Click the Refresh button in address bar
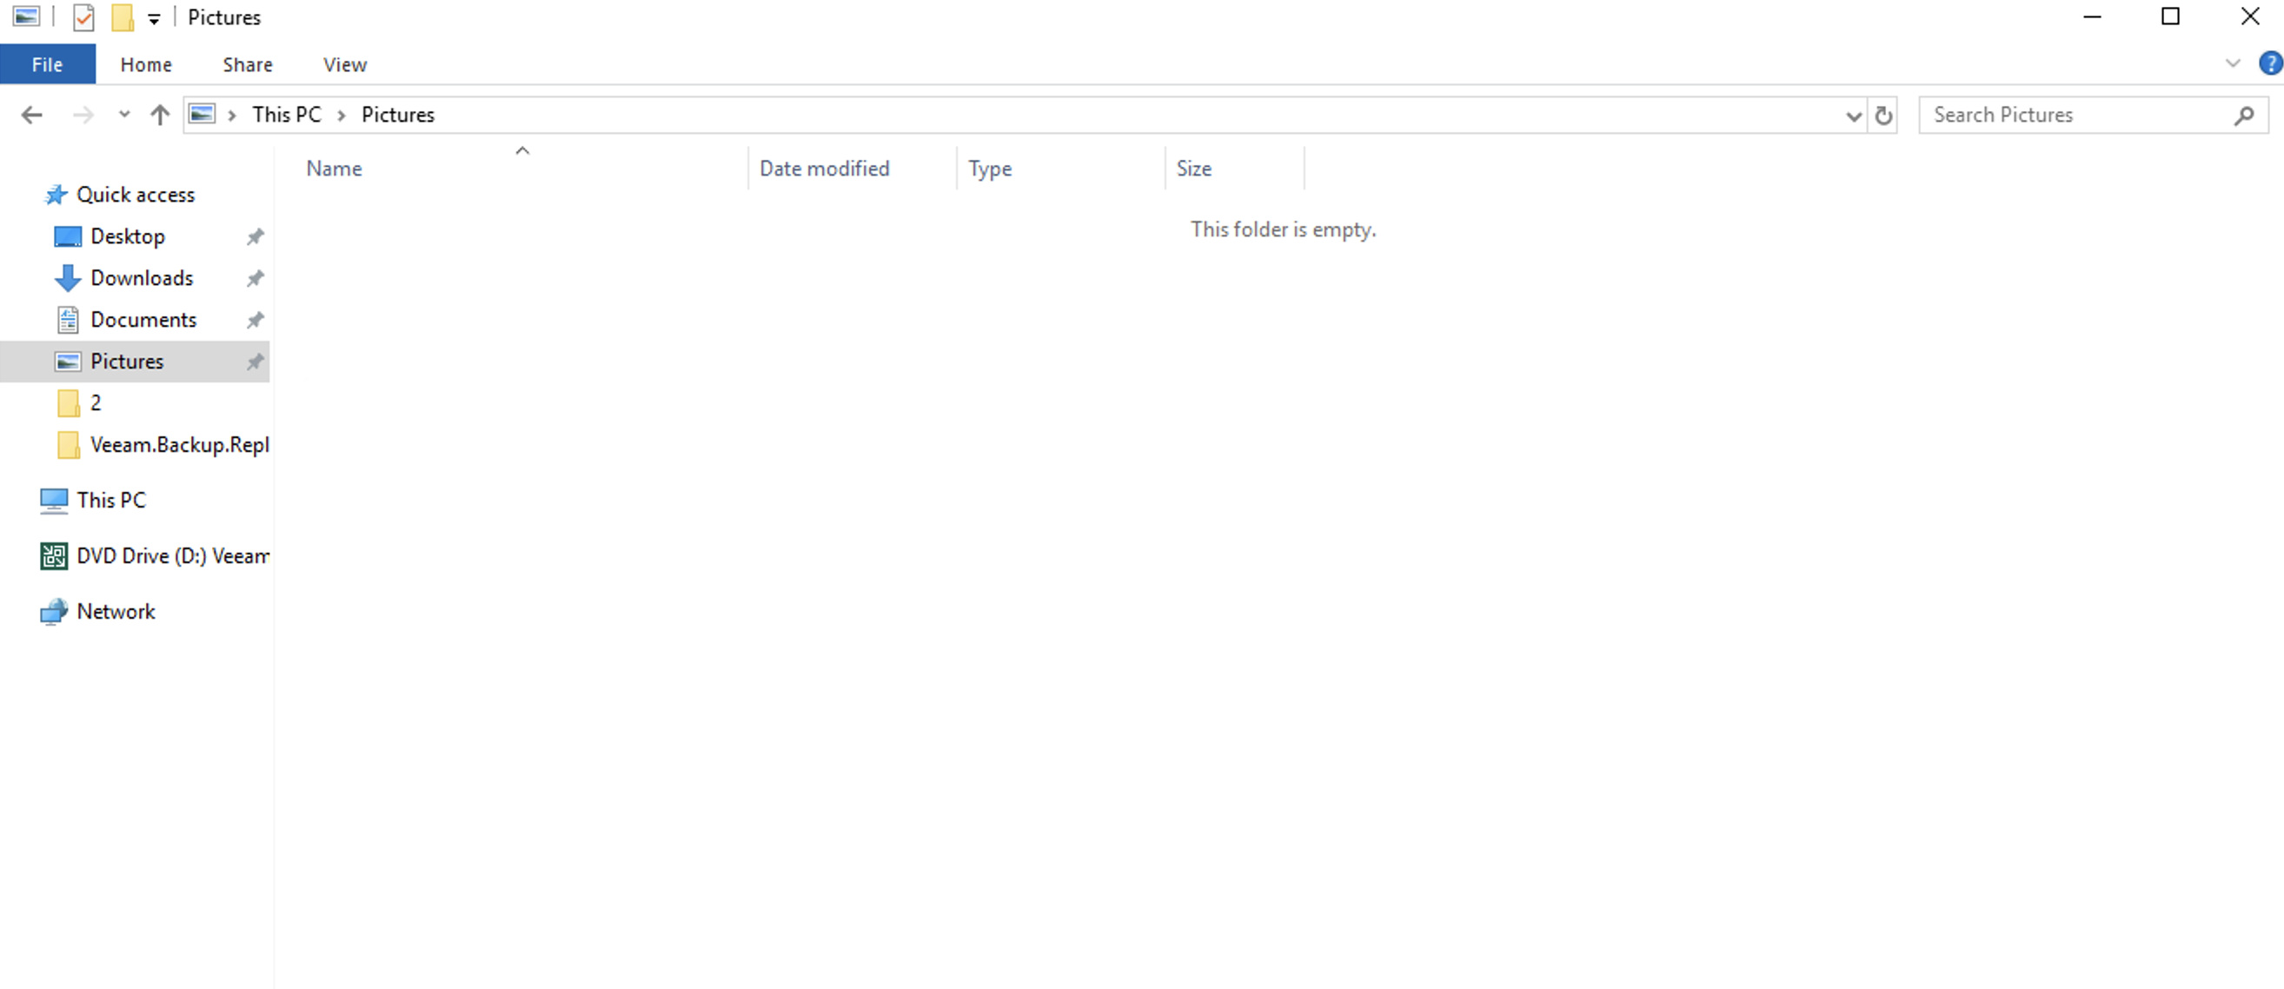The height and width of the screenshot is (989, 2284). 1883,116
